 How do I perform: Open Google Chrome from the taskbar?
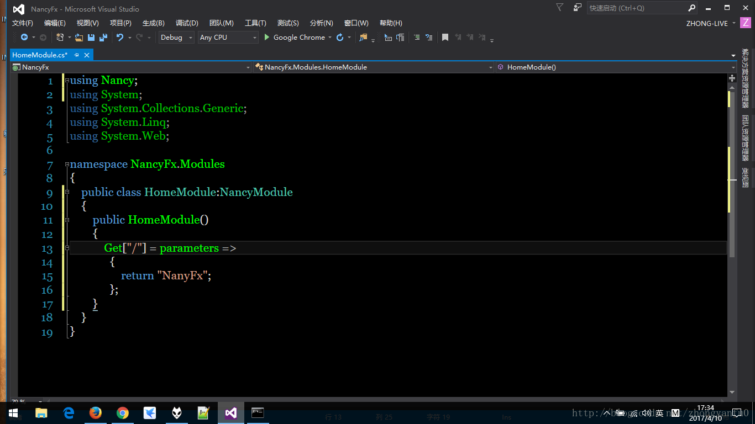pyautogui.click(x=123, y=413)
